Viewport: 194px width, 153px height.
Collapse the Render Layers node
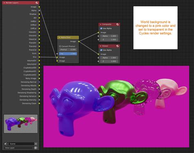coord(4,3)
